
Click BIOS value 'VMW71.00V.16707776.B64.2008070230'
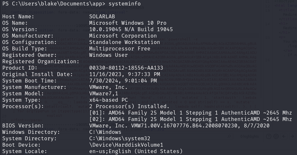[184, 126]
